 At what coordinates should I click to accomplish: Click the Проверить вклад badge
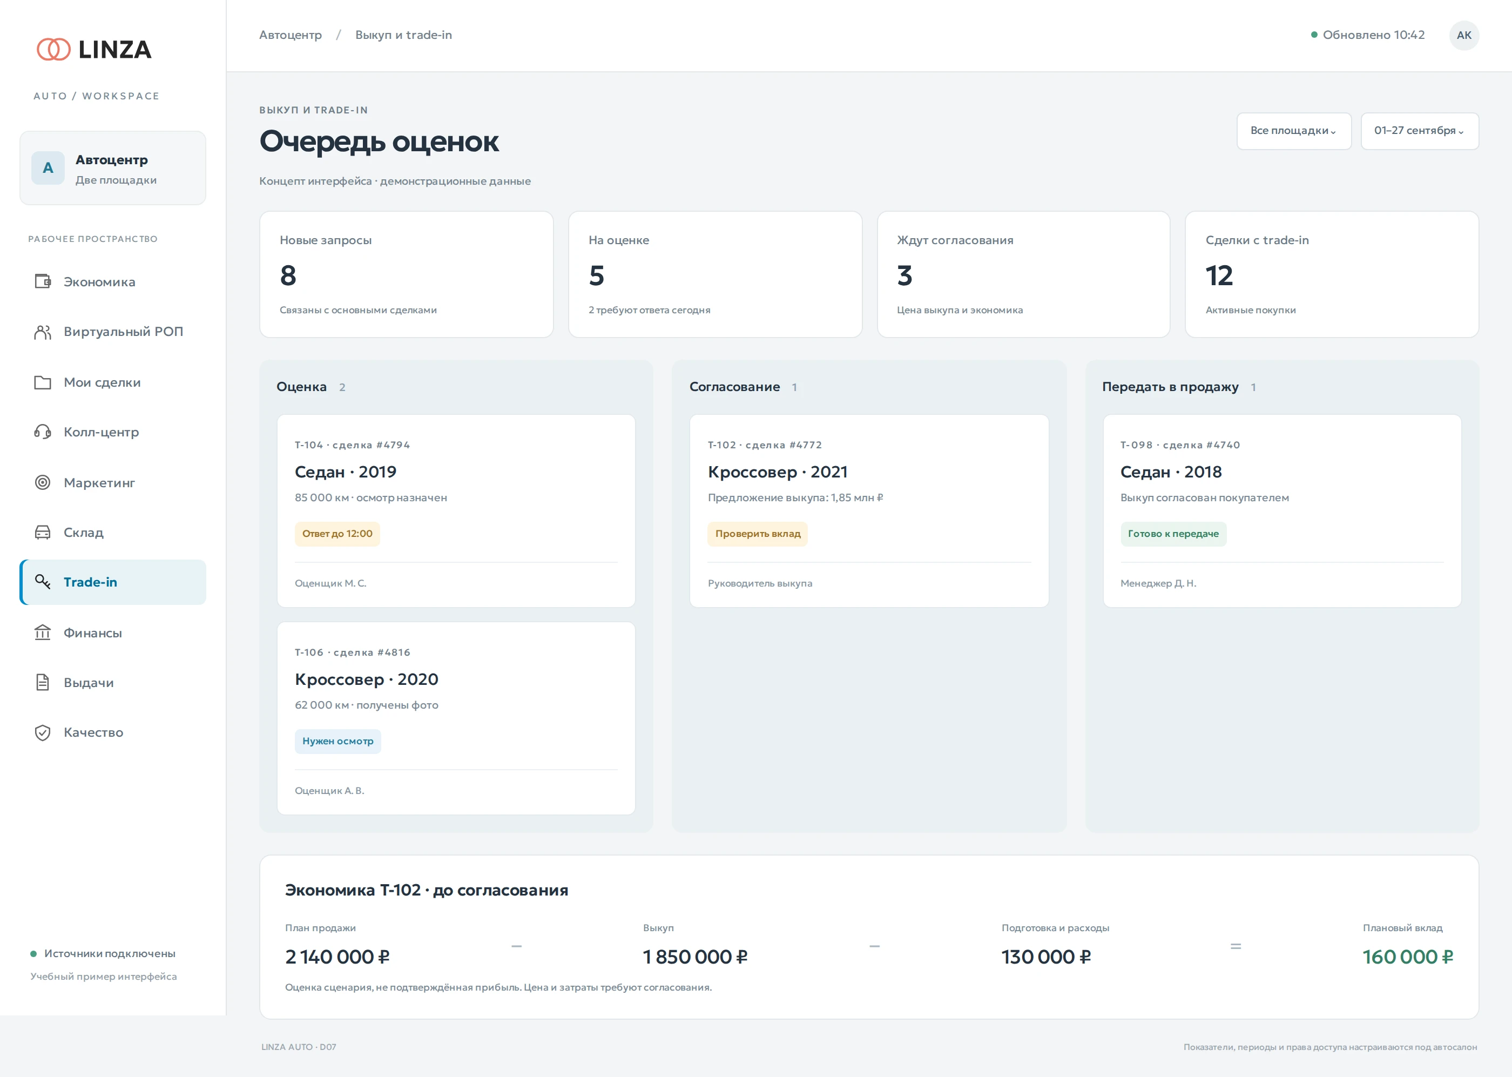point(758,534)
